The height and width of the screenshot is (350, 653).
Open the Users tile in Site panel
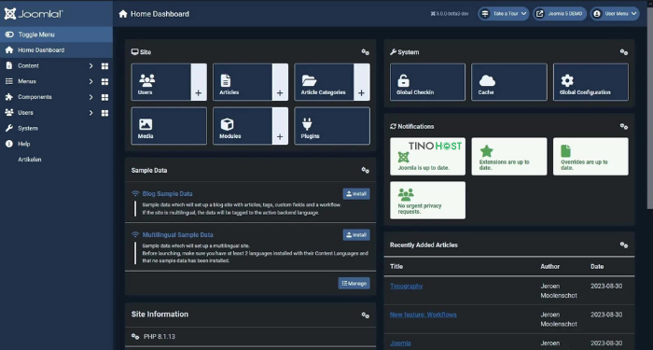point(161,82)
